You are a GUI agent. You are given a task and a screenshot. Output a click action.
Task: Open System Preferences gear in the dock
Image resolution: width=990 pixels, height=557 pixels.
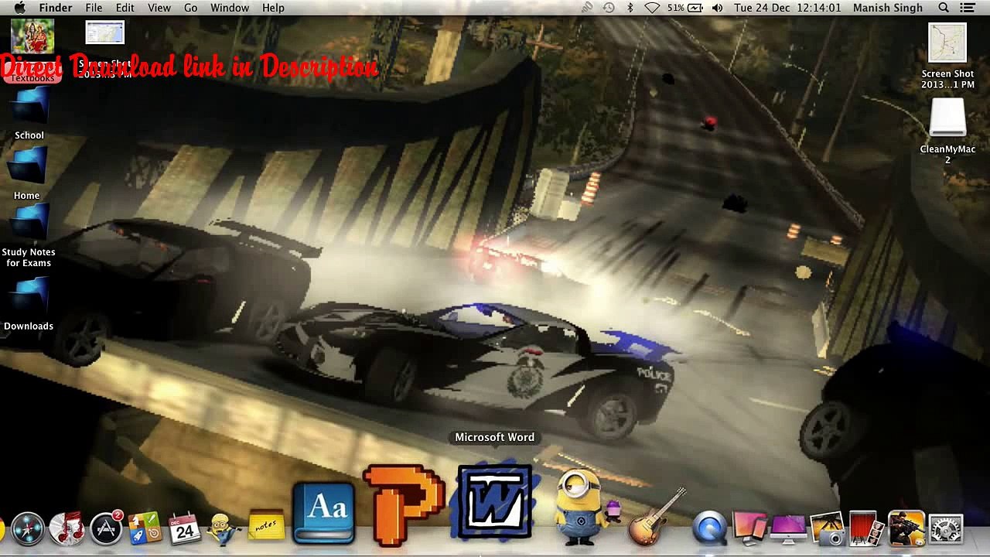coord(946,529)
